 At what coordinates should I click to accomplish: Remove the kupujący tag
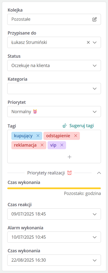point(38,136)
